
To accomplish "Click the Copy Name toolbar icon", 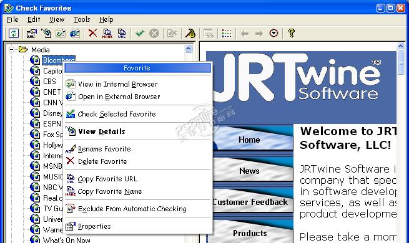I will tap(107, 33).
